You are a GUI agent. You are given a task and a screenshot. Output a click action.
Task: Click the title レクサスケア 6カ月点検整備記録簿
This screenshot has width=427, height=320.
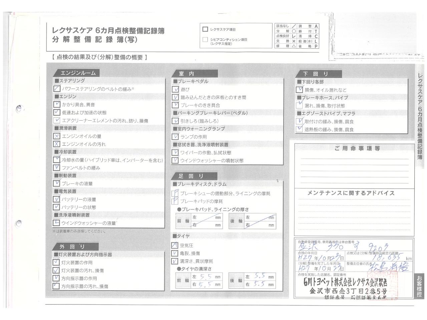tap(108, 31)
